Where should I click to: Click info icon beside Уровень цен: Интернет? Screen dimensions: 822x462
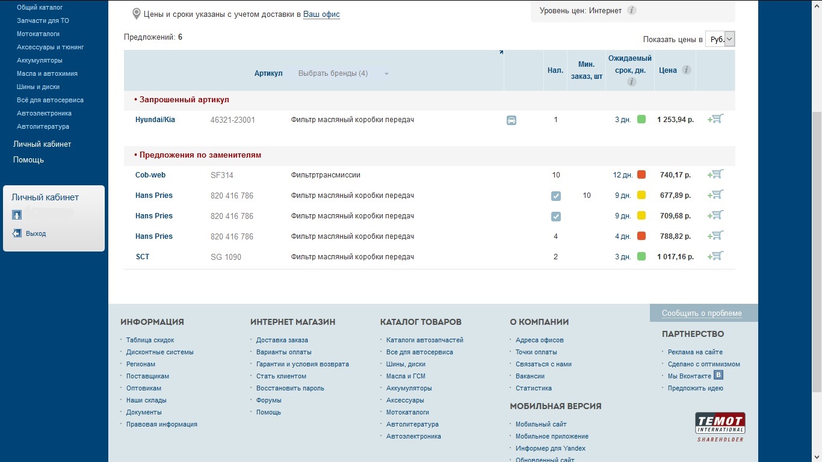[x=631, y=10]
